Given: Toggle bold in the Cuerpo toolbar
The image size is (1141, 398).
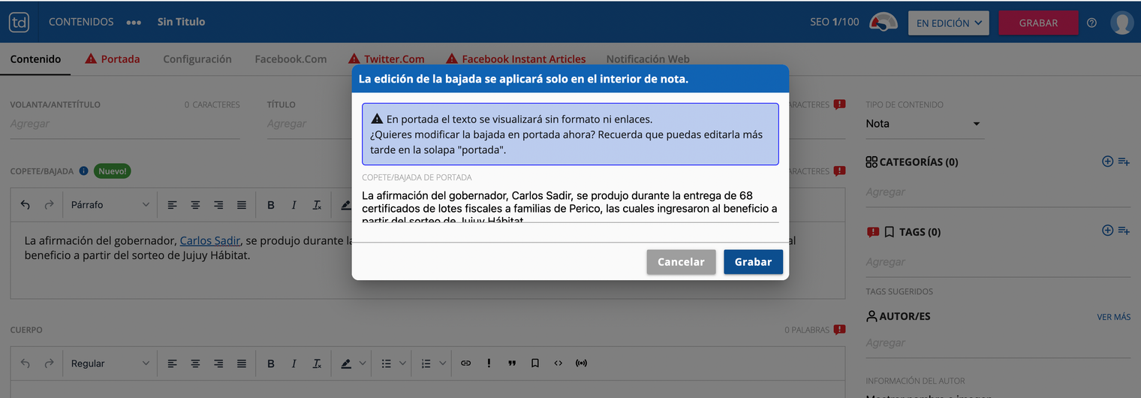Looking at the screenshot, I should click(x=271, y=363).
